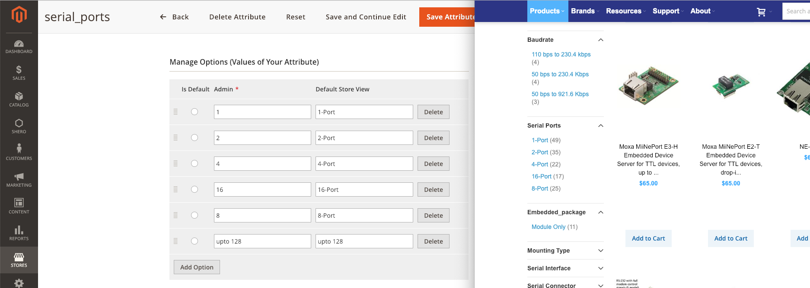810x288 pixels.
Task: Open the Products menu in storefront
Action: point(547,11)
